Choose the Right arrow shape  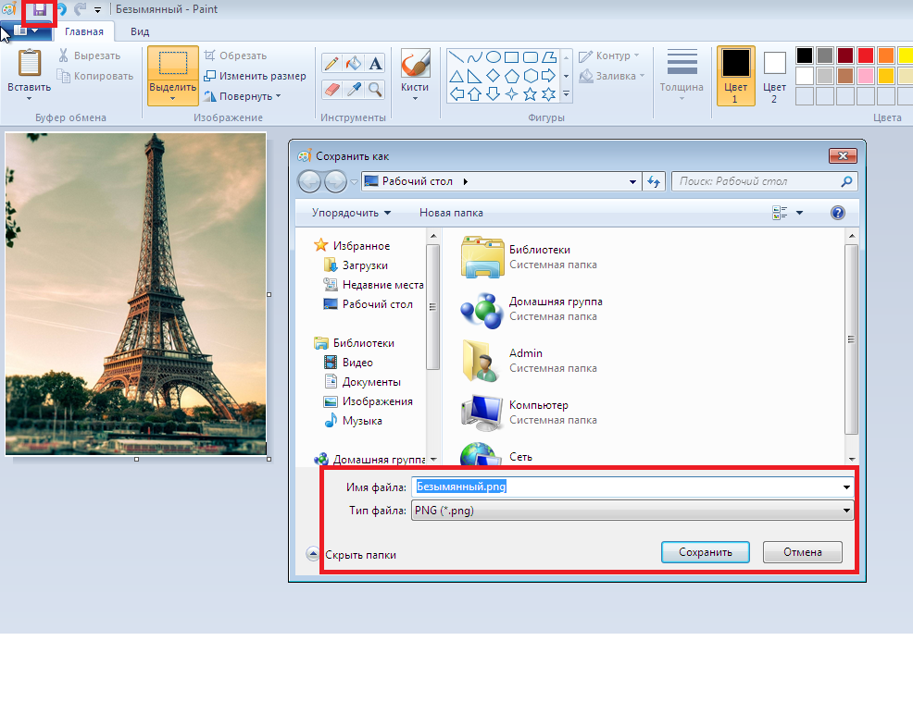click(548, 76)
